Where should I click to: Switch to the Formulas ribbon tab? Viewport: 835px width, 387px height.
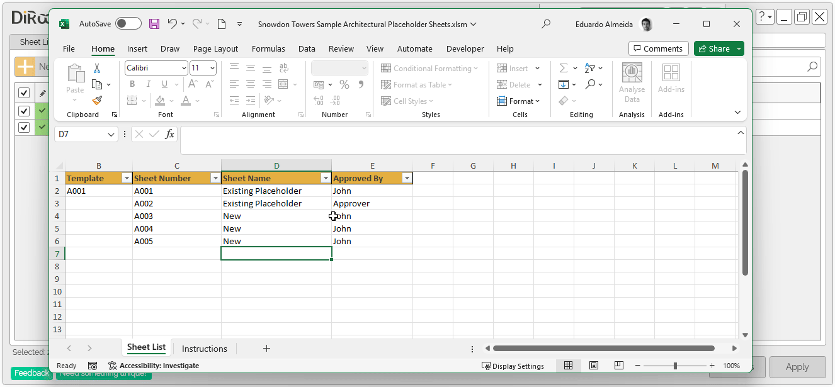click(268, 48)
